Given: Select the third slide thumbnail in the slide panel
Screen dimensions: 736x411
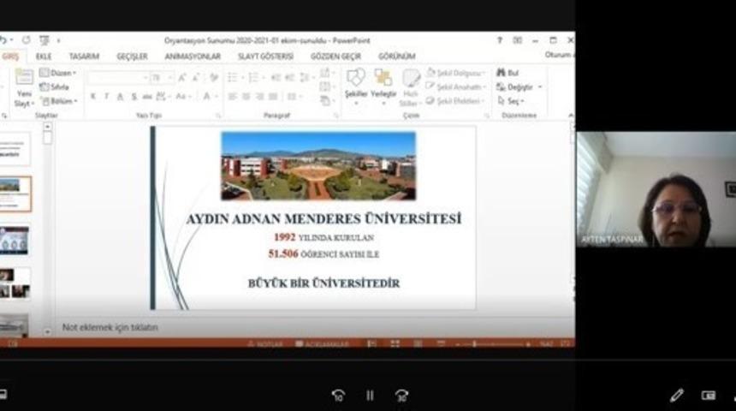Looking at the screenshot, I should 14,241.
